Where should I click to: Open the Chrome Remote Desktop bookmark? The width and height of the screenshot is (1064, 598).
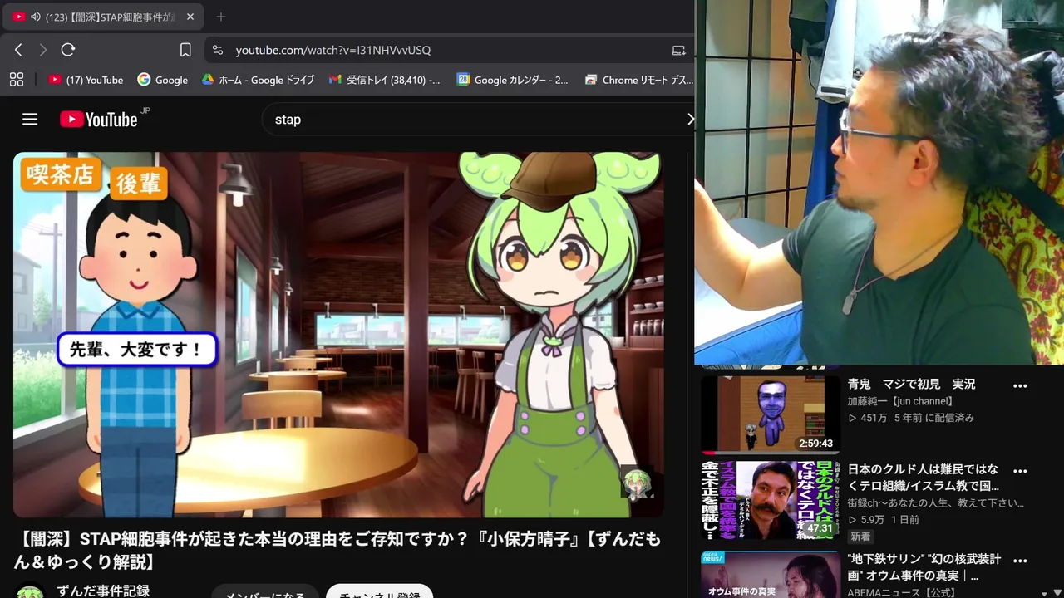pyautogui.click(x=639, y=80)
